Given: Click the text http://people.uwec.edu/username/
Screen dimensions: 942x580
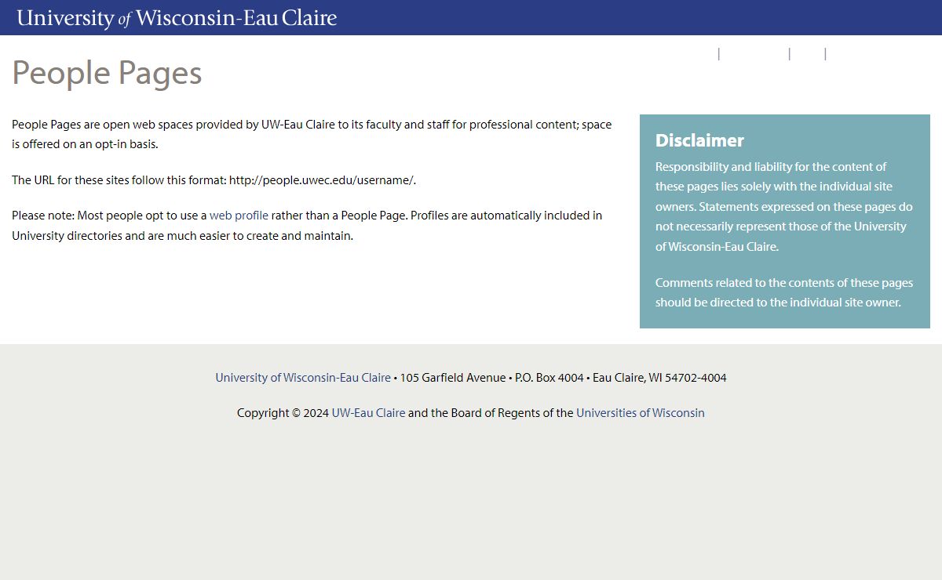Looking at the screenshot, I should click(323, 180).
